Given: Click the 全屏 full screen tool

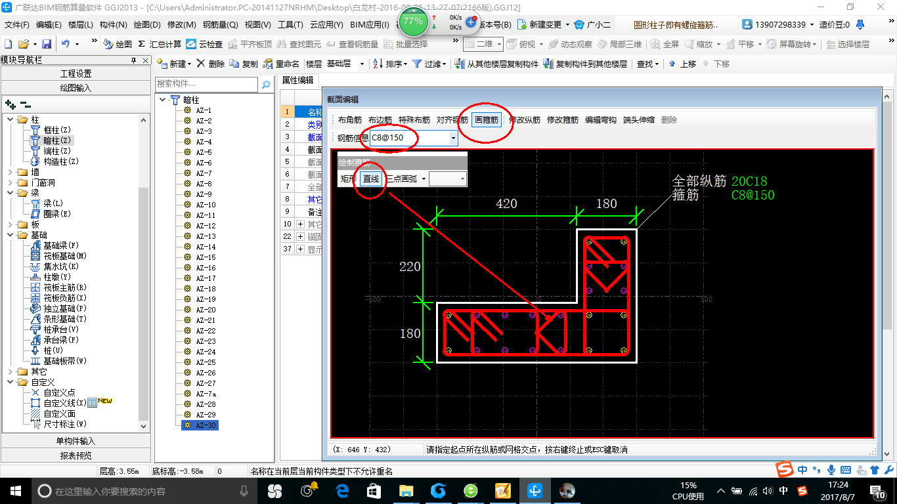Looking at the screenshot, I should coord(665,44).
